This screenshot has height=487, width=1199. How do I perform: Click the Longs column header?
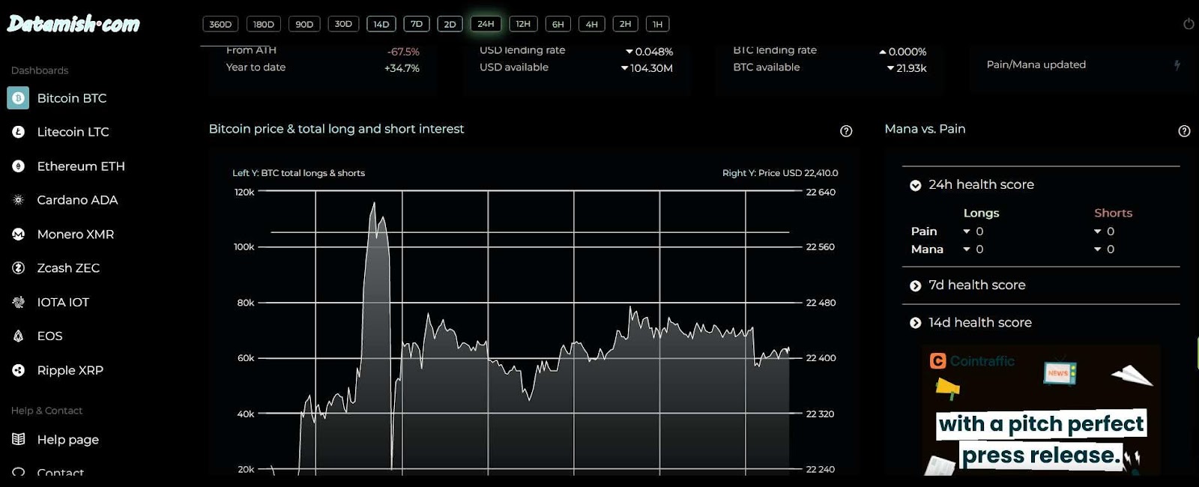(981, 214)
